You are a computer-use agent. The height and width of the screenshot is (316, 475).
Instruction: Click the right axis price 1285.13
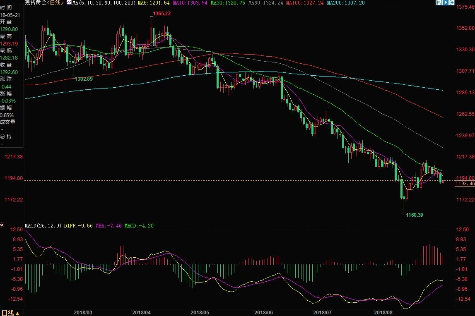(x=465, y=93)
